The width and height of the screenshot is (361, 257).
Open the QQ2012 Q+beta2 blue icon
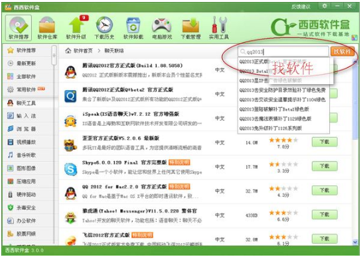pyautogui.click(x=70, y=96)
